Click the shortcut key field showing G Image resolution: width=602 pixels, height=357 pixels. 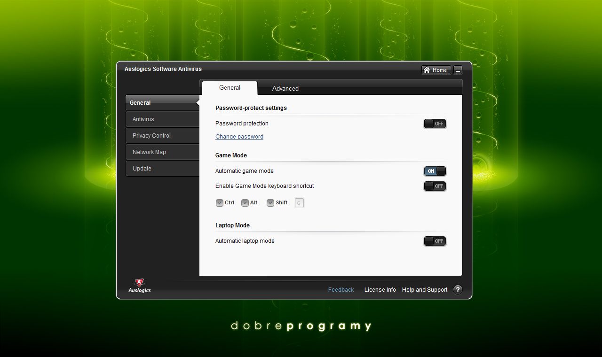(x=299, y=203)
